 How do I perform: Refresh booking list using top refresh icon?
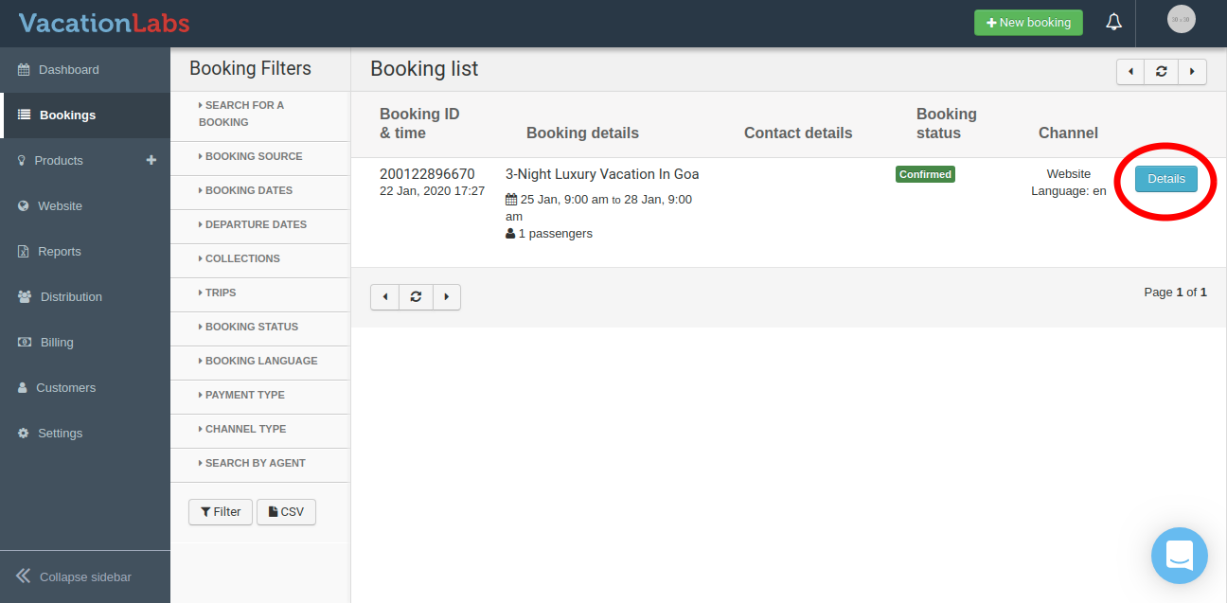(1161, 72)
